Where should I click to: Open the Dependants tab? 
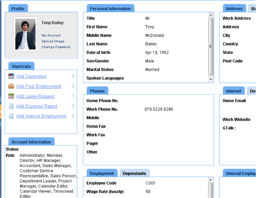click(134, 173)
